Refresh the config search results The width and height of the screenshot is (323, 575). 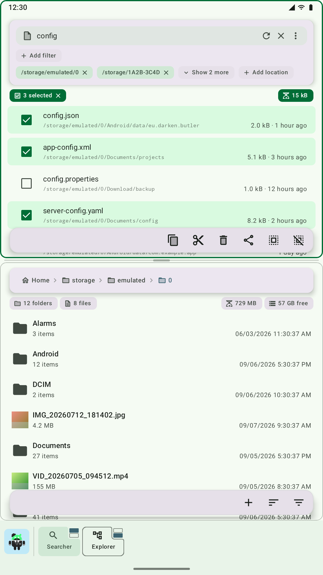(x=266, y=36)
